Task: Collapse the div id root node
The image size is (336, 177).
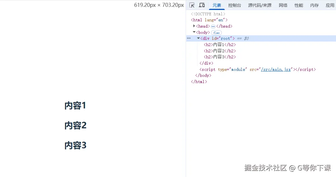Action: coord(198,38)
